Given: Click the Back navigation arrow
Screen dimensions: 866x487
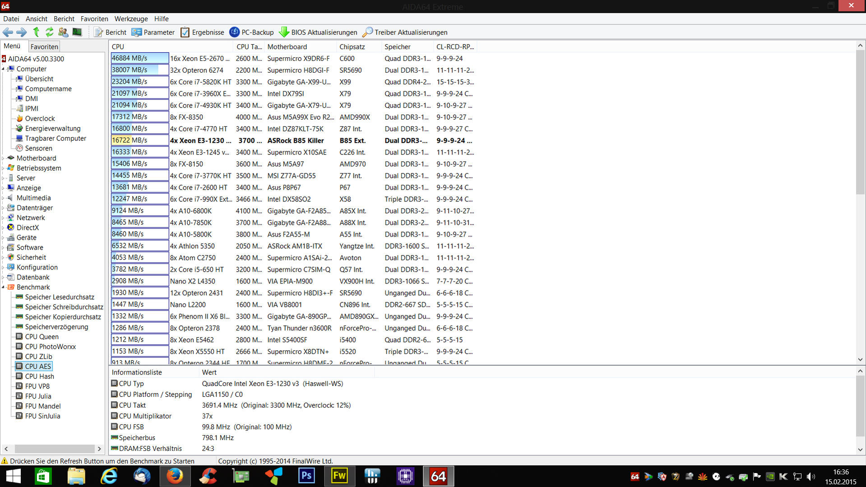Looking at the screenshot, I should coord(8,32).
